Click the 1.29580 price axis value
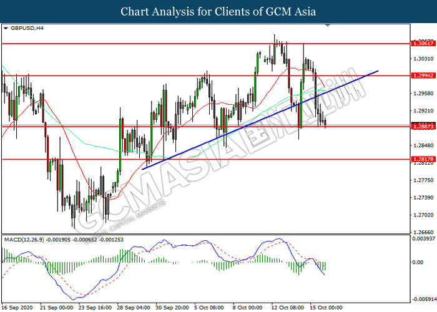Screen dimensions: 437x312 [x=423, y=94]
